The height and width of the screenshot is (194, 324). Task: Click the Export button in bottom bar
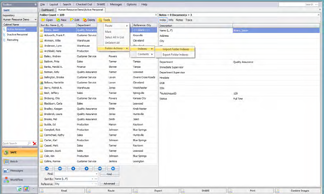tap(157, 191)
